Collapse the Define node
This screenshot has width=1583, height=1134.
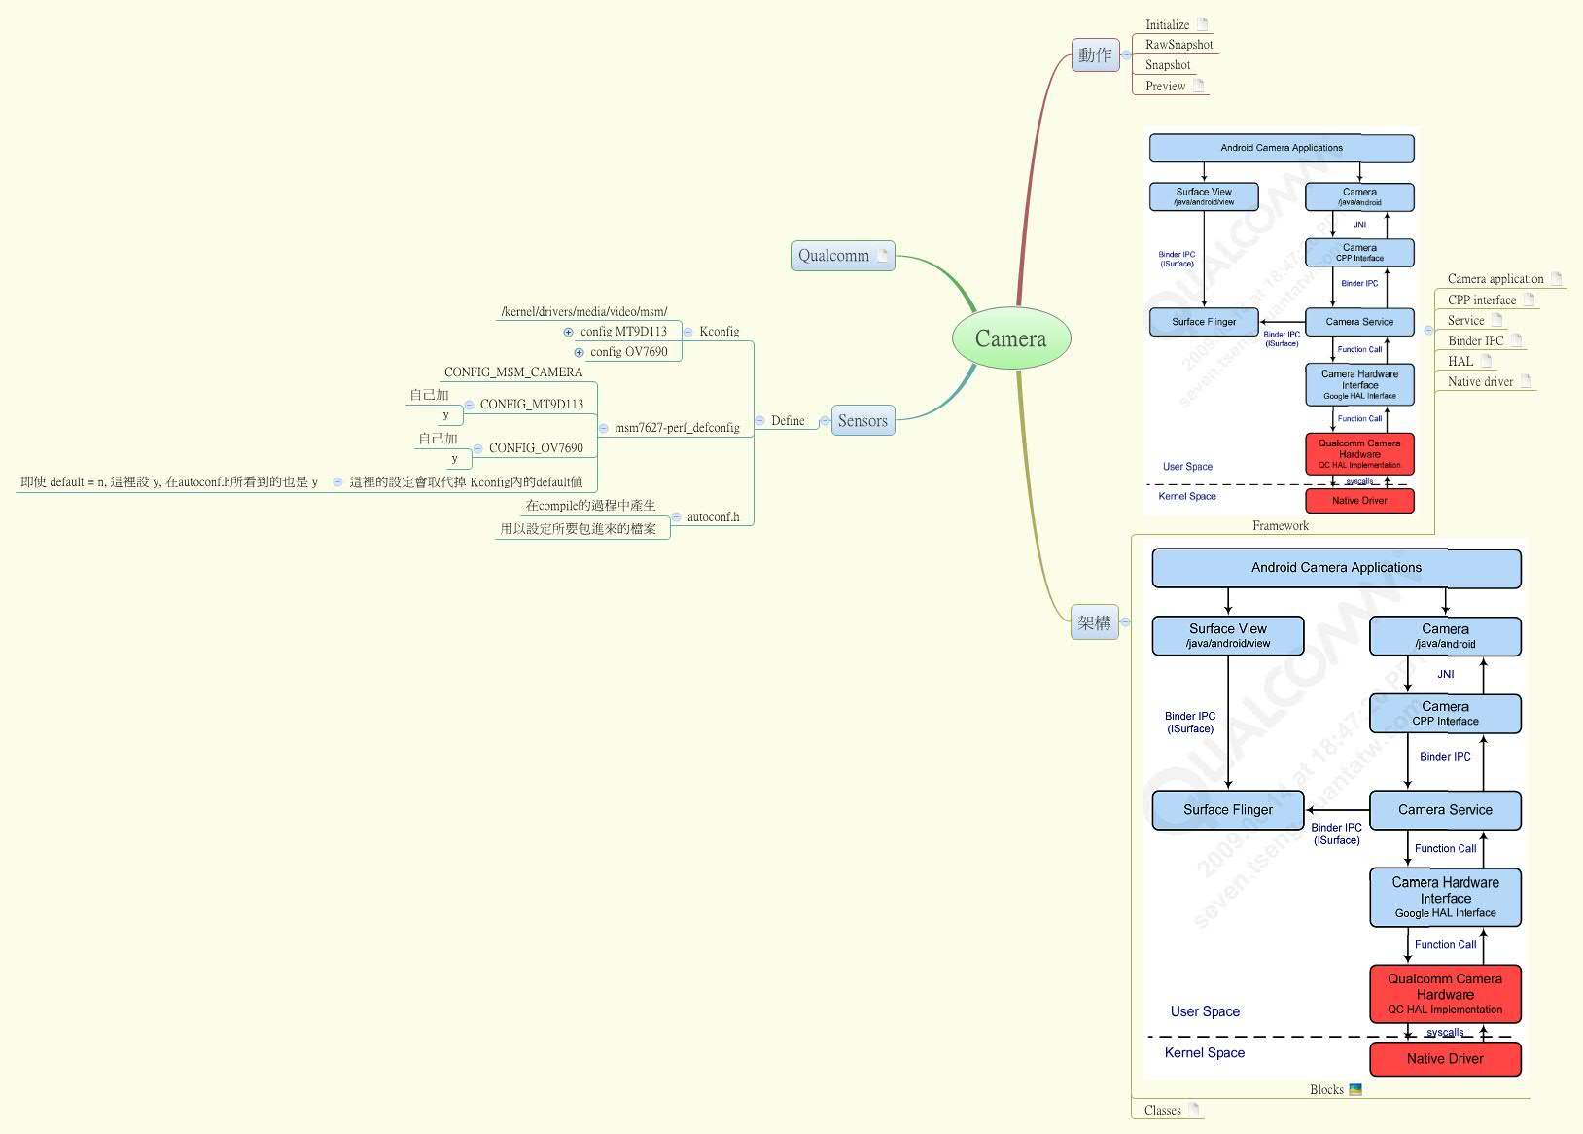tap(759, 421)
